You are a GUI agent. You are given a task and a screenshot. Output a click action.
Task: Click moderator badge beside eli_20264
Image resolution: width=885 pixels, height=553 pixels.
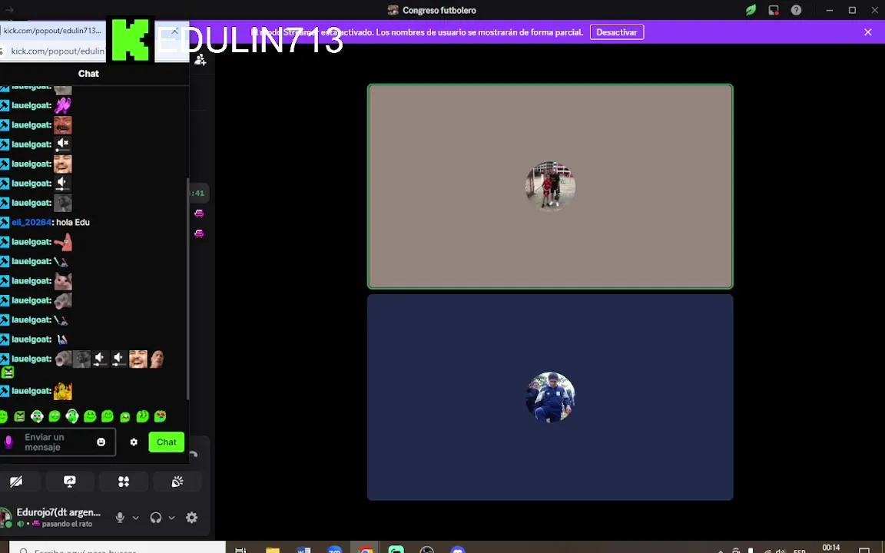(x=5, y=222)
